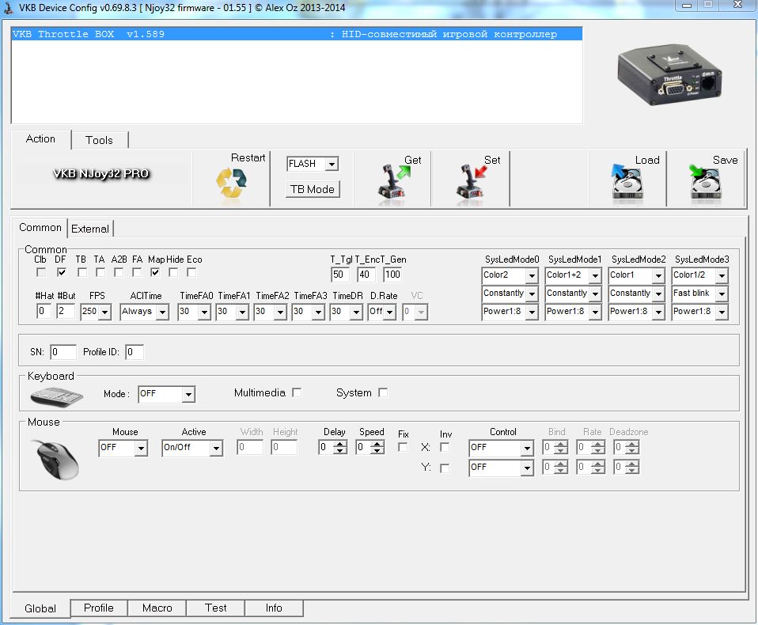Switch to the External sub-tab
Viewport: 758px width, 625px height.
coord(90,229)
